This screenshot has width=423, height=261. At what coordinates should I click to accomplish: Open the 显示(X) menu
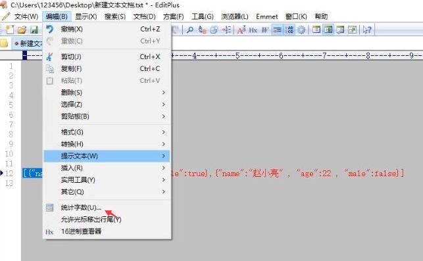pyautogui.click(x=86, y=16)
